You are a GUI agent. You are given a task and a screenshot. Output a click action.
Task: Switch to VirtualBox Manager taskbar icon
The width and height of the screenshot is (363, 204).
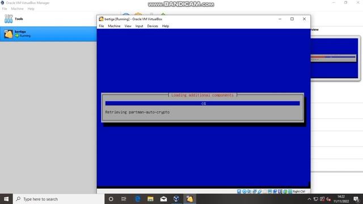pyautogui.click(x=176, y=199)
